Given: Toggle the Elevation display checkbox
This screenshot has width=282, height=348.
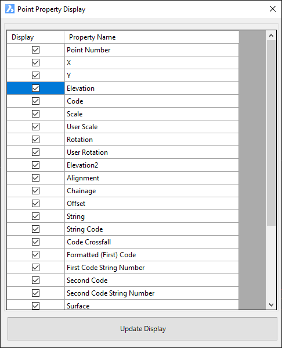Looking at the screenshot, I should pos(35,88).
